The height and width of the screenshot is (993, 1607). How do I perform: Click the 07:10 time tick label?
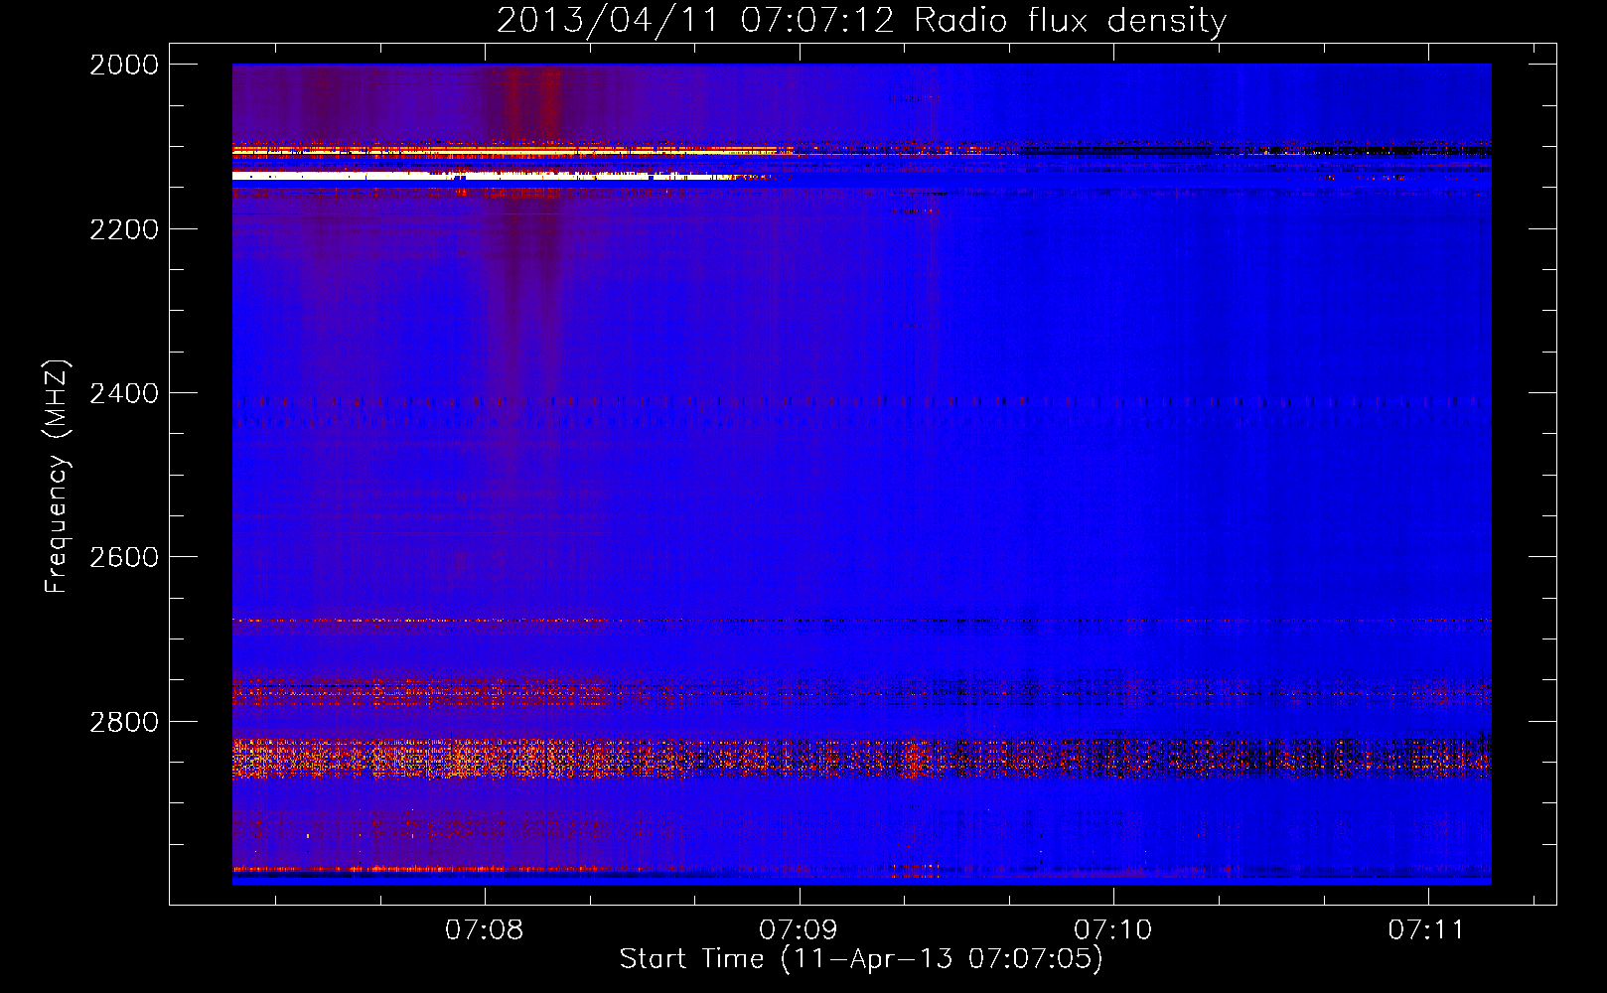click(1113, 929)
